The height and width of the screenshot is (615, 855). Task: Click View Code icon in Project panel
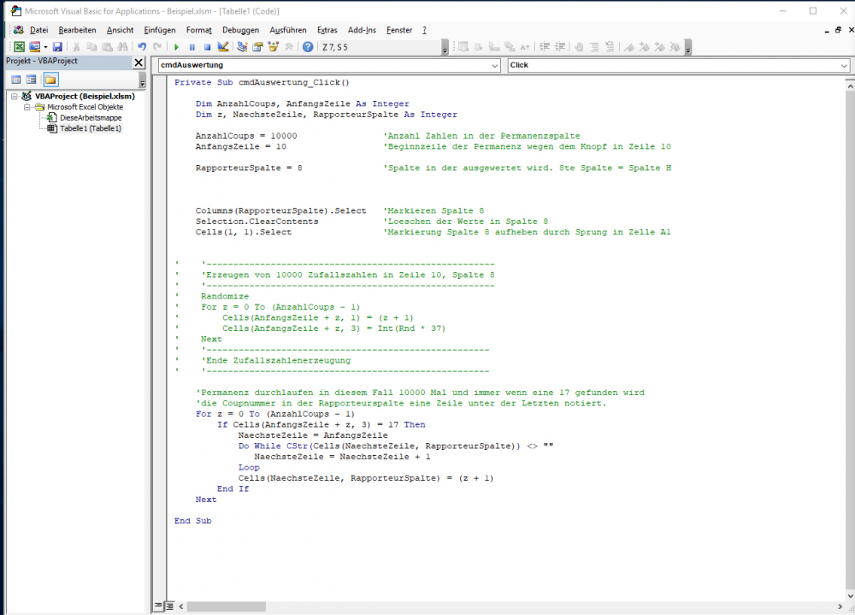16,80
